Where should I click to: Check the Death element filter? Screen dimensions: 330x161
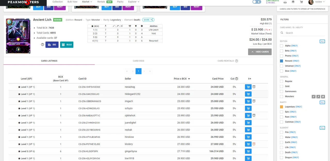pyautogui.click(x=282, y=152)
